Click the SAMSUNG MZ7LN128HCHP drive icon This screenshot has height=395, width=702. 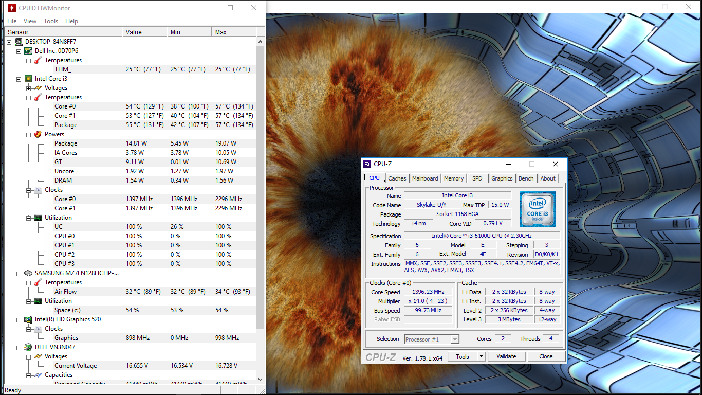(28, 273)
